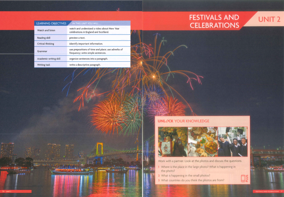Select the UNIT 2 heading
The width and height of the screenshot is (284, 197).
269,19
